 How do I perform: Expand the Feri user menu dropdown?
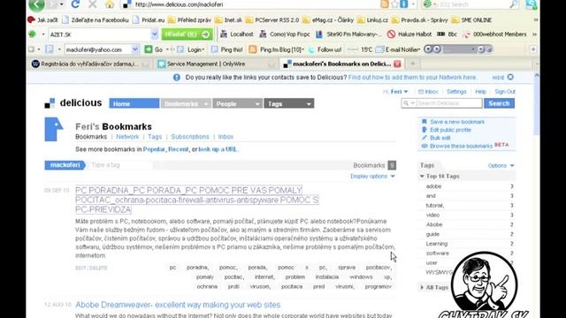[406, 92]
